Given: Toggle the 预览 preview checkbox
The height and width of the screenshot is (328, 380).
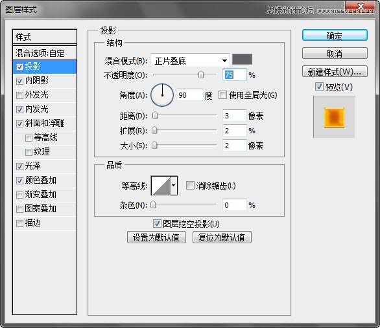Looking at the screenshot, I should 319,86.
